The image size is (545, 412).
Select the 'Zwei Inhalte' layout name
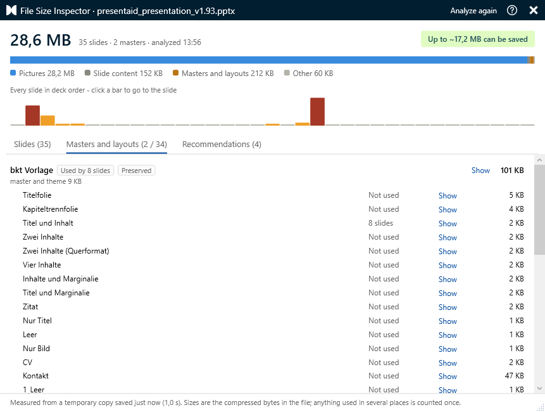click(43, 237)
